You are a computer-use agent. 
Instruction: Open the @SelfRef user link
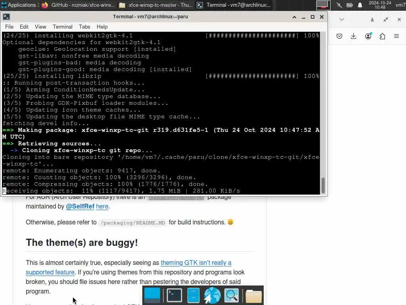(80, 207)
